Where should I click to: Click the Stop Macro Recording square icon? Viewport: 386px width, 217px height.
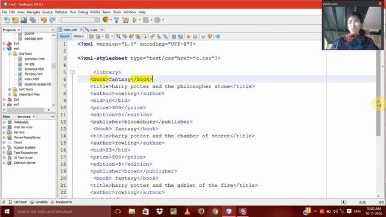[x=195, y=36]
